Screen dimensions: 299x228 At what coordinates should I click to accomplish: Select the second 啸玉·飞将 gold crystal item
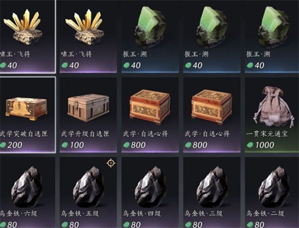[88, 36]
